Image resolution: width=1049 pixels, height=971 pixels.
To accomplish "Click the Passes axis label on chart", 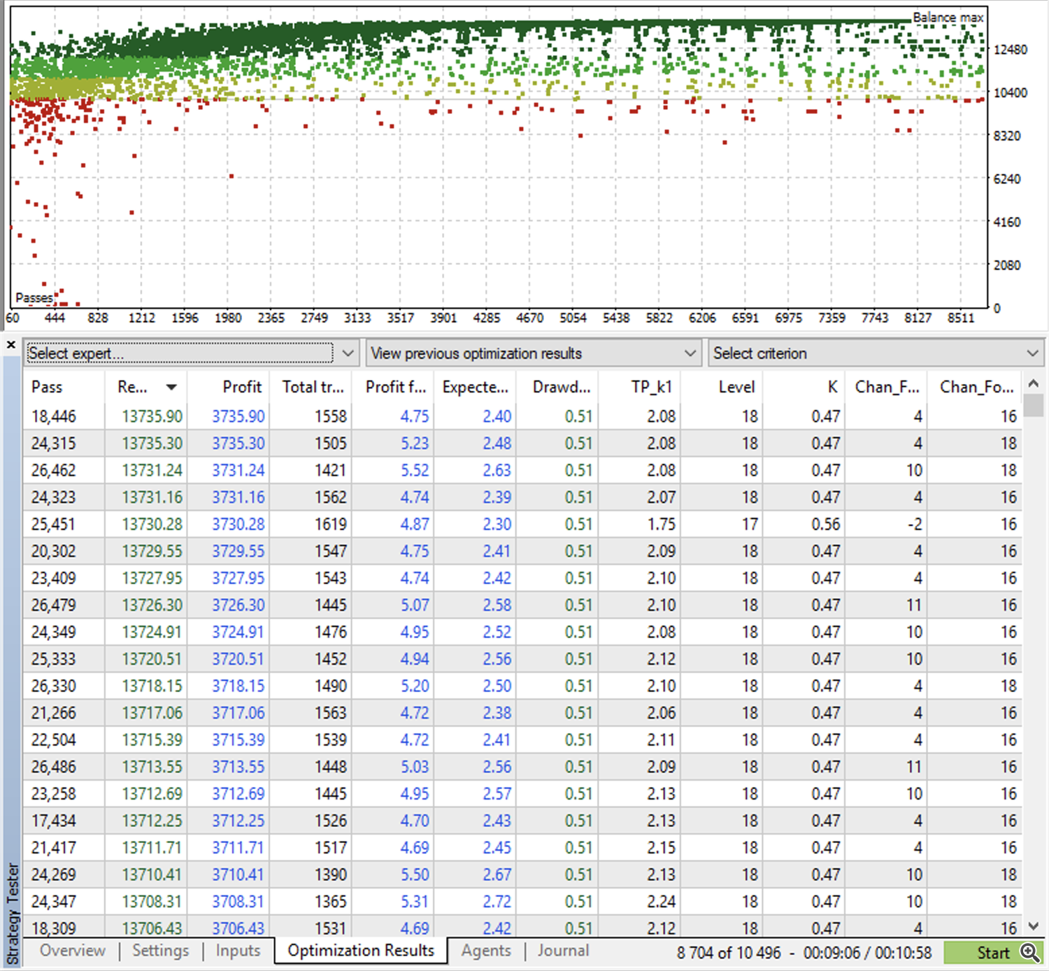I will [34, 298].
